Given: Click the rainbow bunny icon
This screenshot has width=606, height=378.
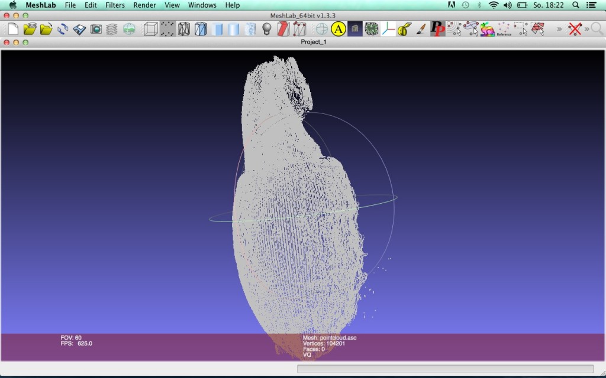Looking at the screenshot, I should pyautogui.click(x=488, y=29).
